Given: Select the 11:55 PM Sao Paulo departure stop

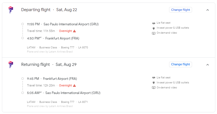Looking at the screenshot, I should [x=63, y=24].
